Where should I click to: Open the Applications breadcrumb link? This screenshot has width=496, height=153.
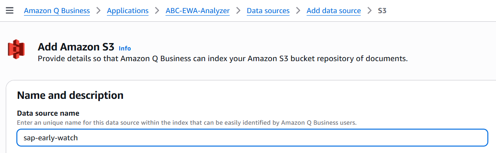tap(128, 11)
